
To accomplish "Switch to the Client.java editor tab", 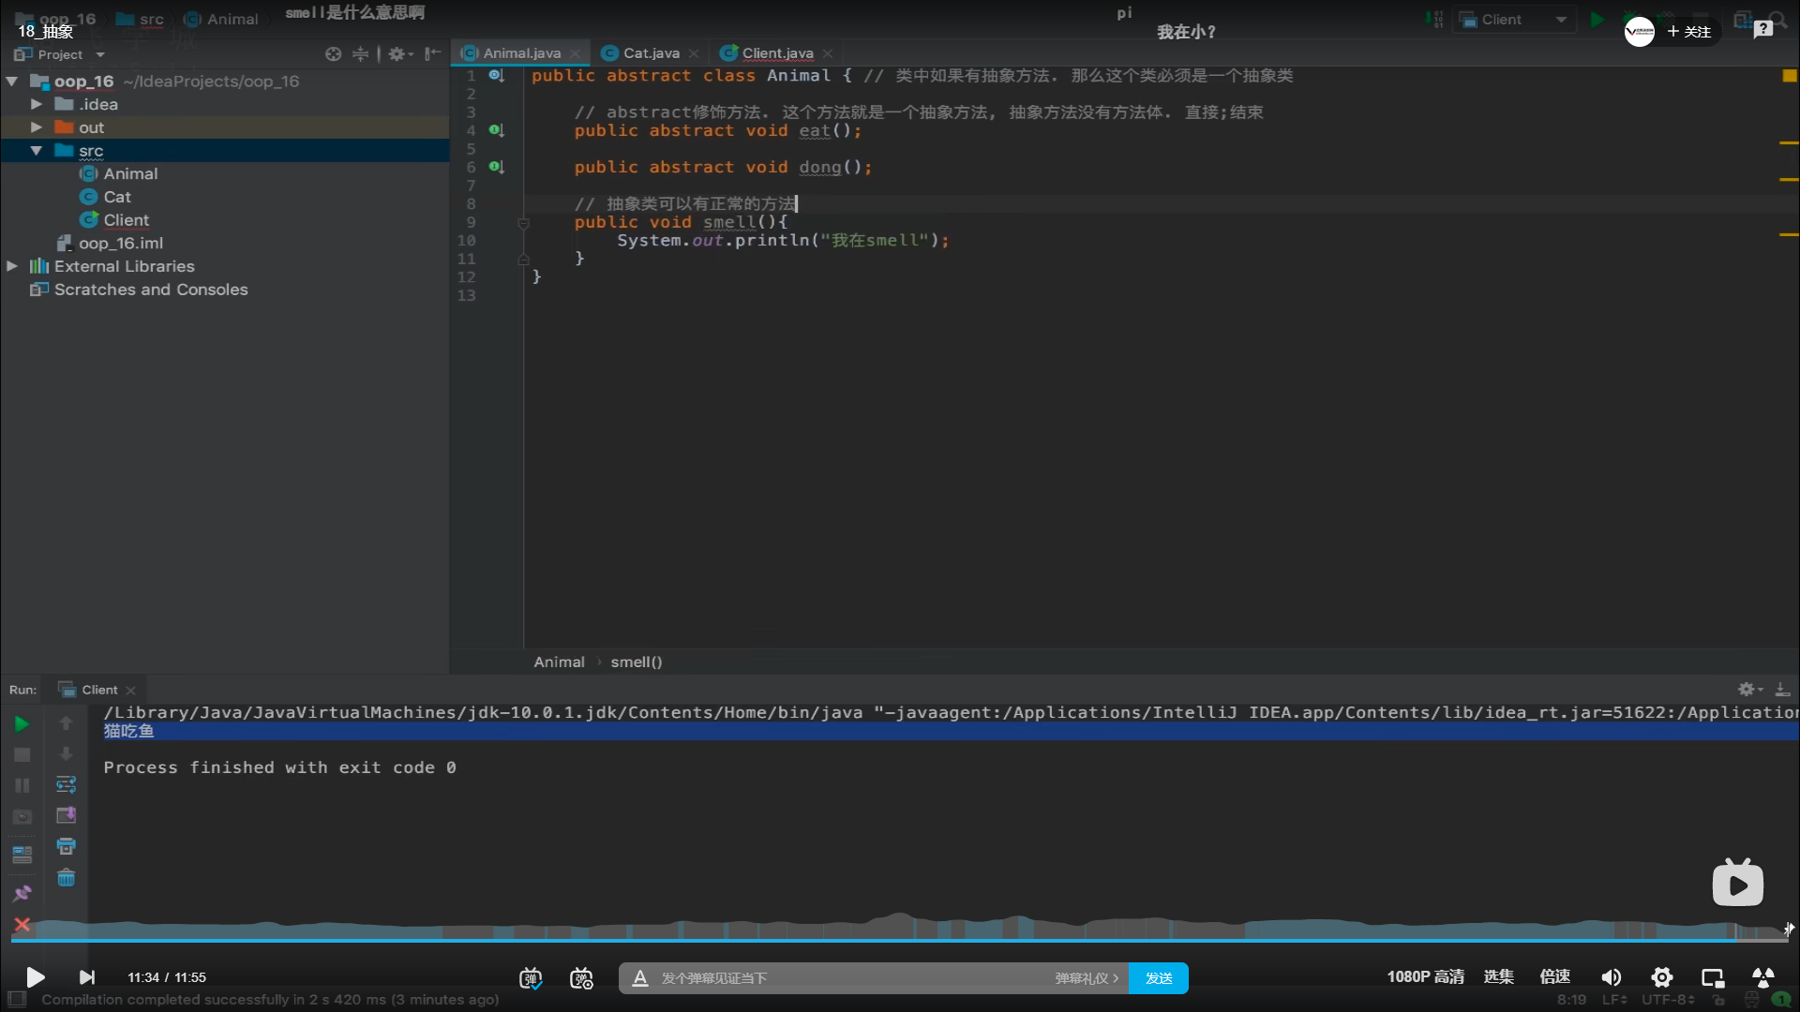I will point(776,53).
